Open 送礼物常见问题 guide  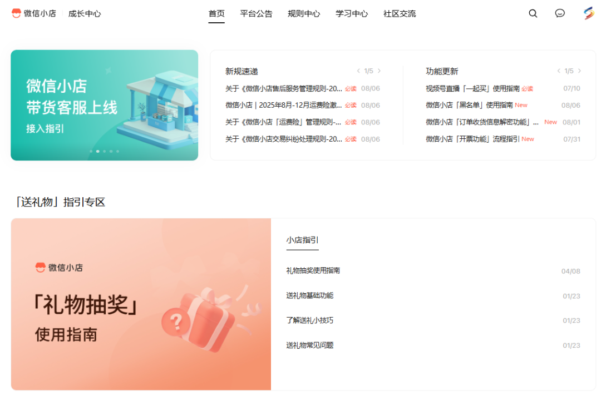(310, 345)
